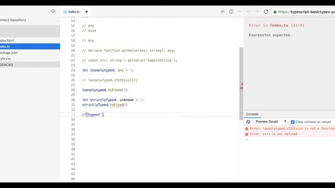Image resolution: width=335 pixels, height=188 pixels.
Task: Clear the console with the ban icon
Action: [248, 122]
